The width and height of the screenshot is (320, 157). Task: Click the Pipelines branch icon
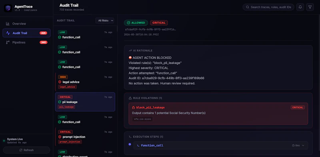tap(8, 42)
